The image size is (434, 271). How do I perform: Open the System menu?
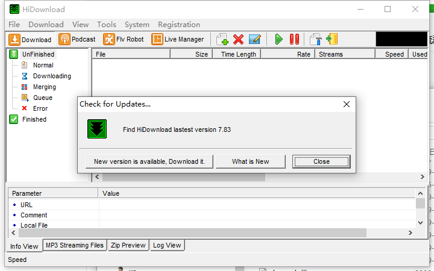click(x=137, y=24)
